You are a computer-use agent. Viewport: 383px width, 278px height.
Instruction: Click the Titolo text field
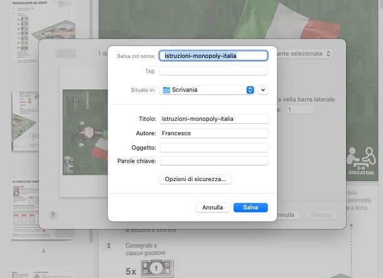[x=214, y=119]
